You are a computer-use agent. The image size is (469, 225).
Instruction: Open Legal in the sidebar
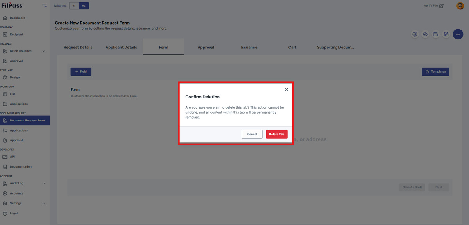coord(14,213)
